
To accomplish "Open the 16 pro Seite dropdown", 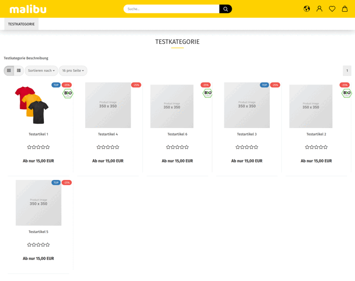I will pyautogui.click(x=73, y=71).
